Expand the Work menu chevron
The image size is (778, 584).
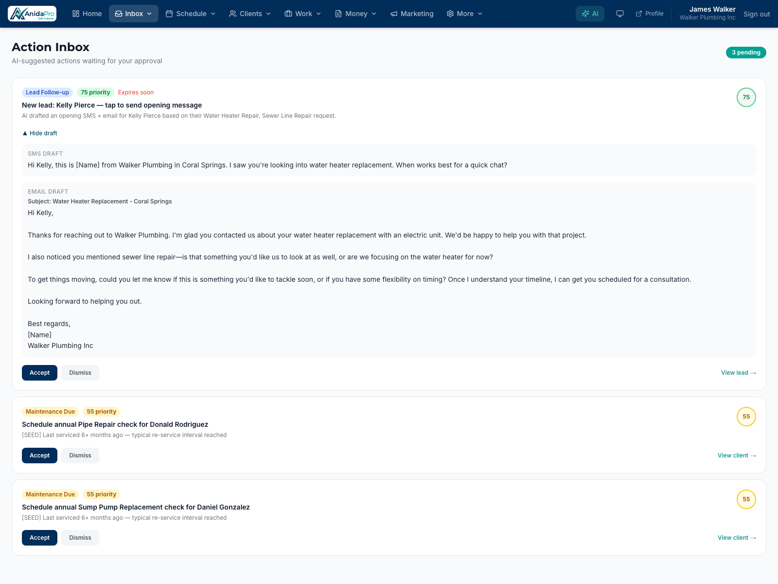(x=318, y=14)
